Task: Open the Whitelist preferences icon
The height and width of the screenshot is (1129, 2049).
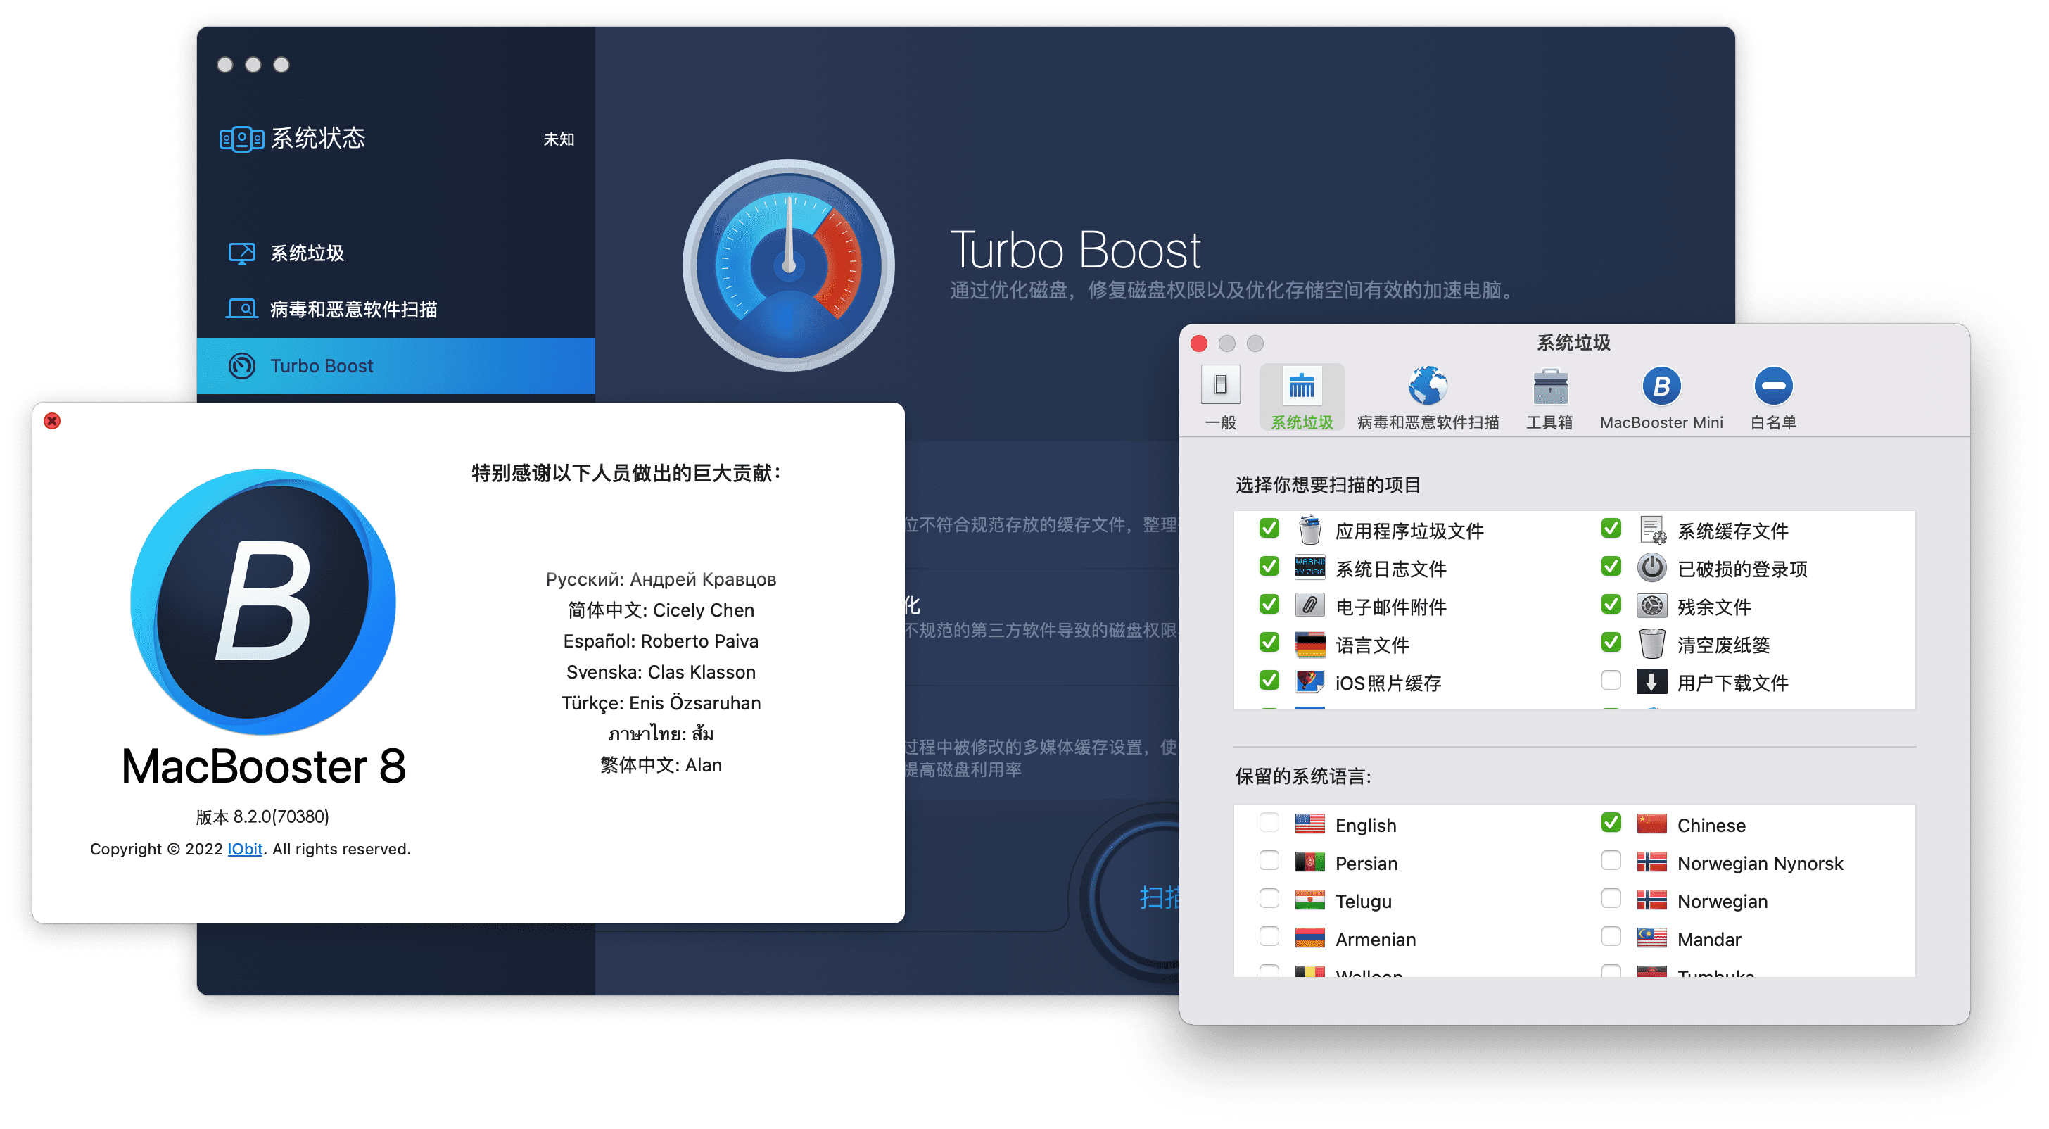Action: click(1773, 386)
